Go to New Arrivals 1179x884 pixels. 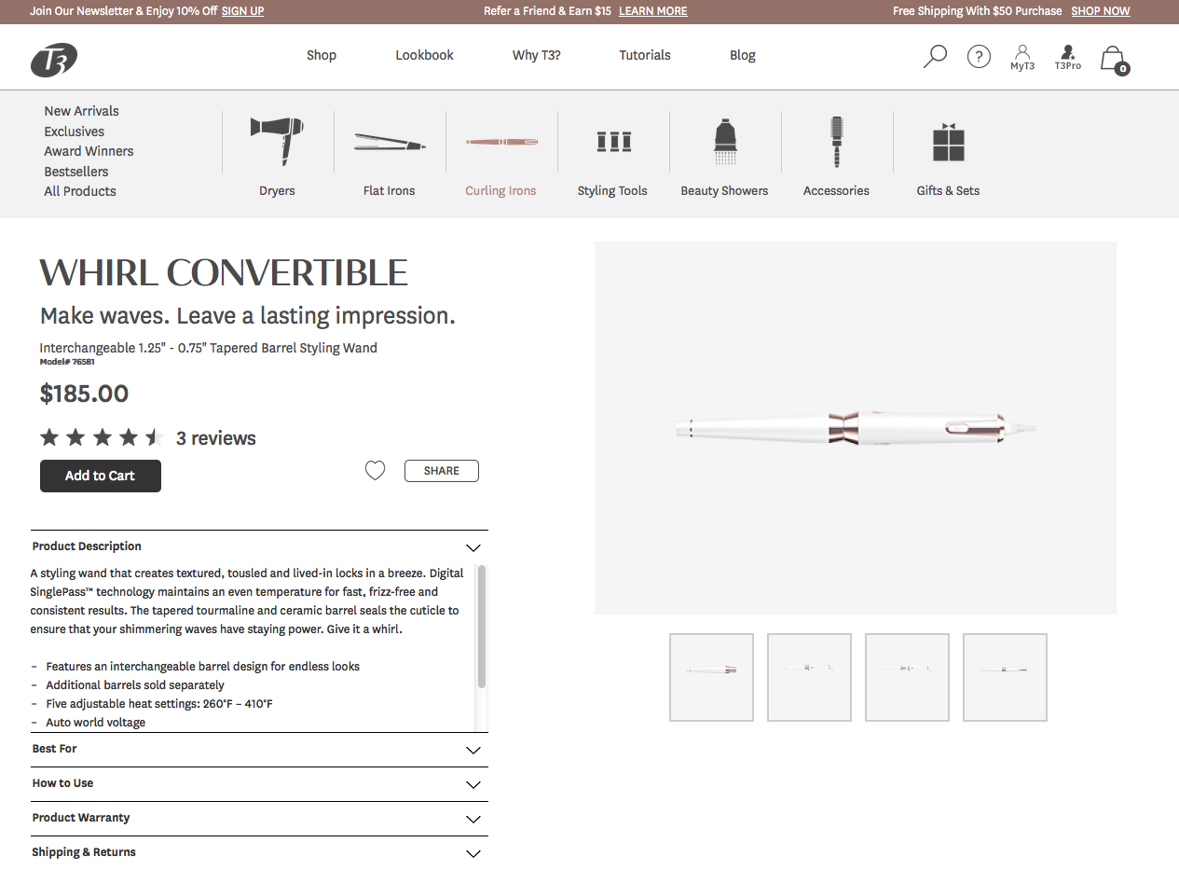tap(82, 111)
